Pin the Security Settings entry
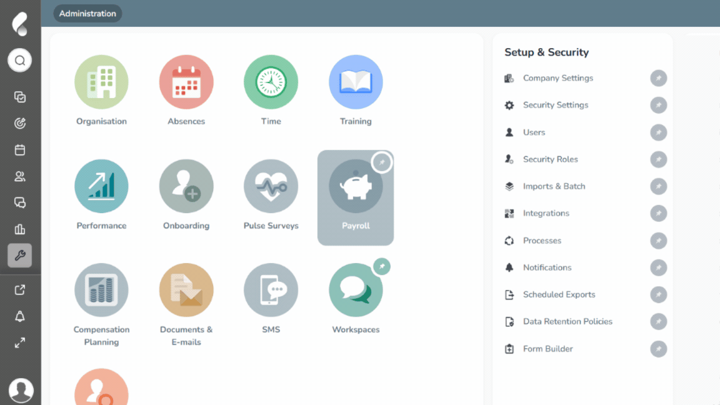The image size is (720, 405). click(659, 105)
